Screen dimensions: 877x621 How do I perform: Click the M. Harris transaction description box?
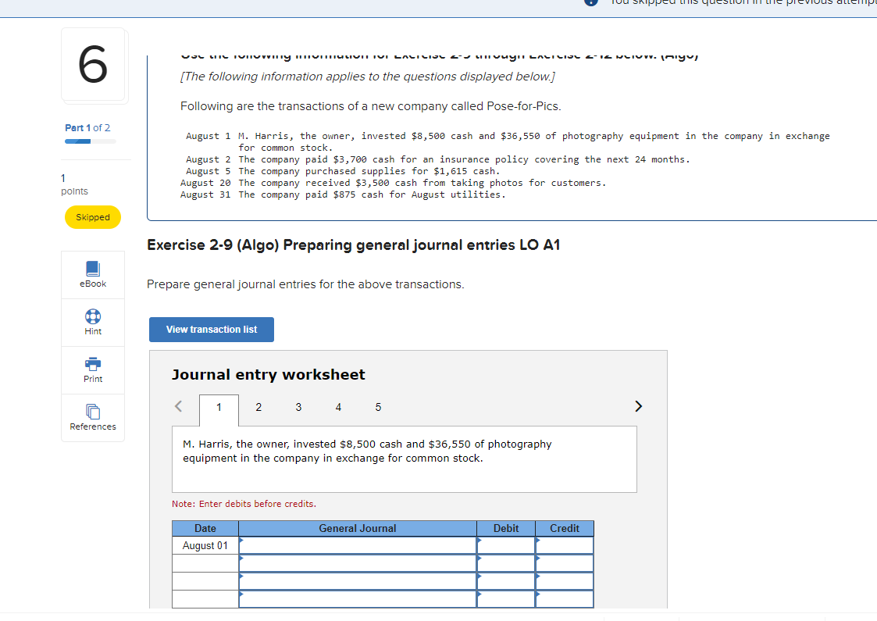405,459
